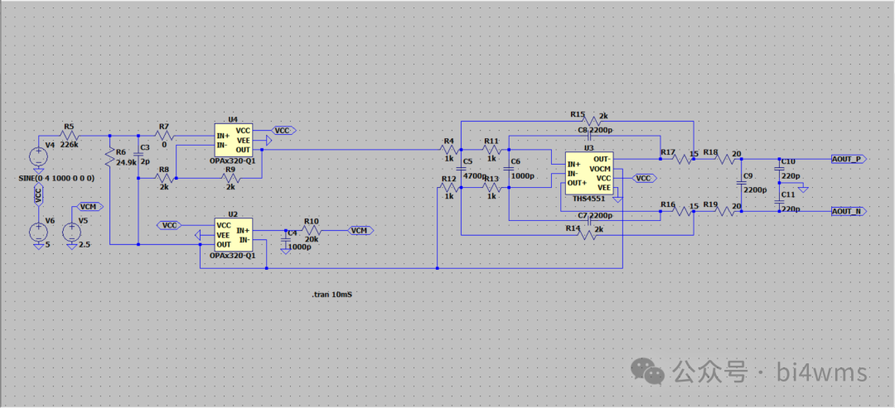
Task: Select capacitor C3 2p symbol
Action: (x=138, y=157)
